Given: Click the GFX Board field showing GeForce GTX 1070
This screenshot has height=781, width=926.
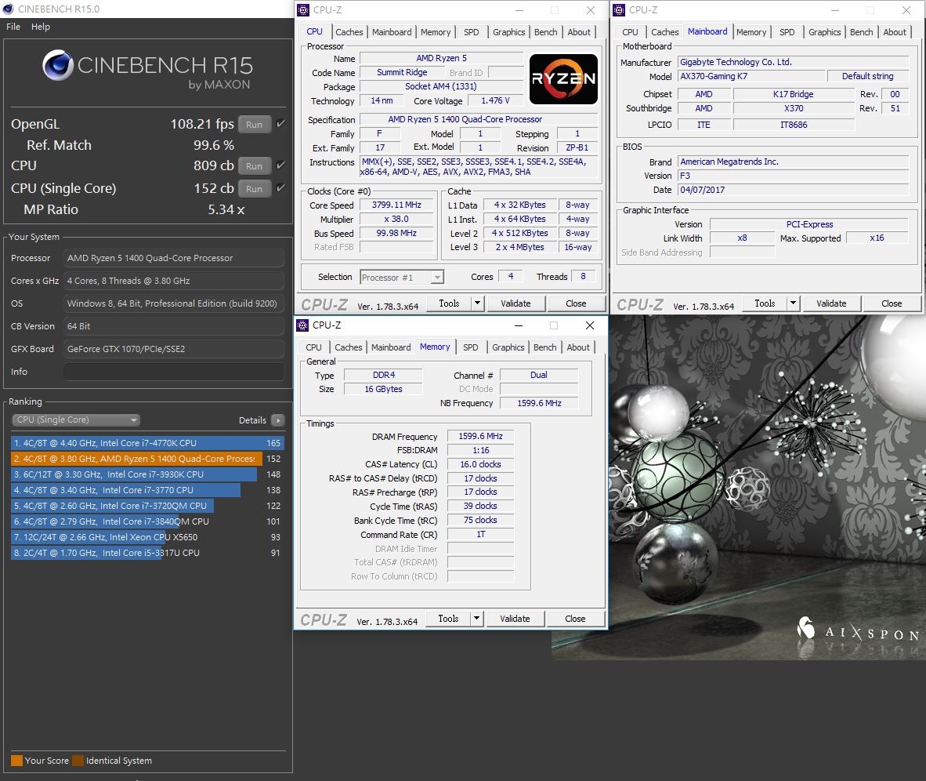Looking at the screenshot, I should click(174, 350).
